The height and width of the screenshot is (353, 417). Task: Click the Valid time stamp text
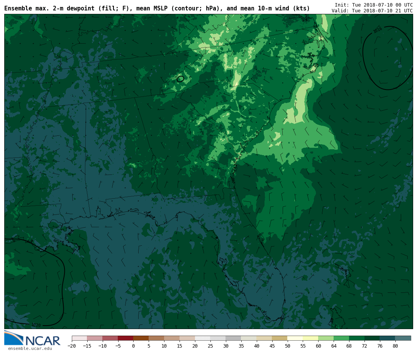pyautogui.click(x=372, y=11)
